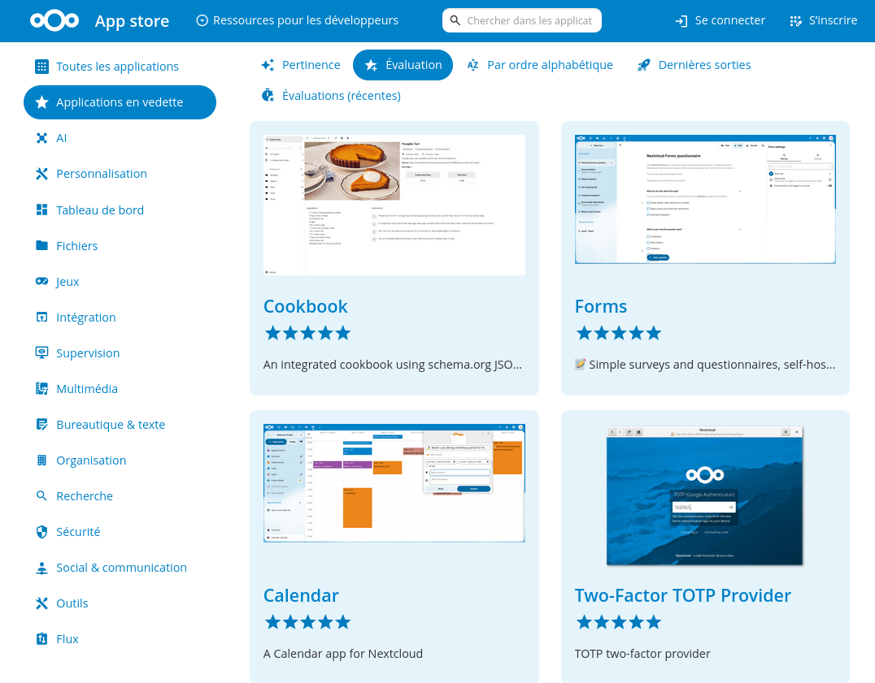The image size is (875, 683).
Task: Open Two-Factor TOTP Provider app title
Action: click(x=682, y=595)
